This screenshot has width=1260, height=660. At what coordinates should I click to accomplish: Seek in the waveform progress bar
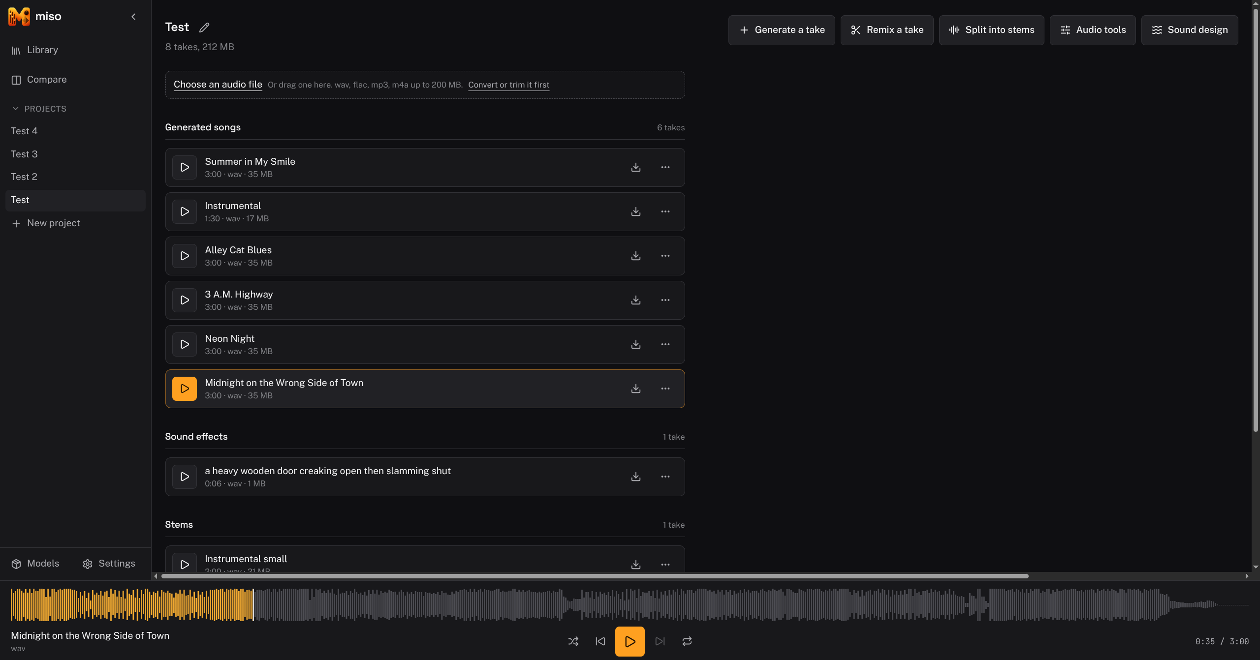pyautogui.click(x=630, y=605)
